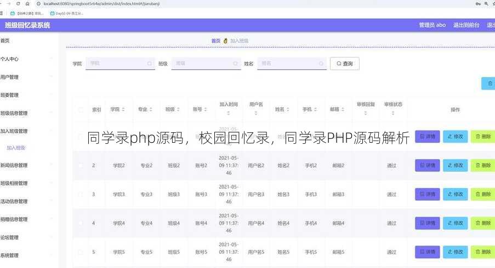Viewport: 495px width, 268px height.
Task: Sort by 专业 column arrows
Action: 151,109
